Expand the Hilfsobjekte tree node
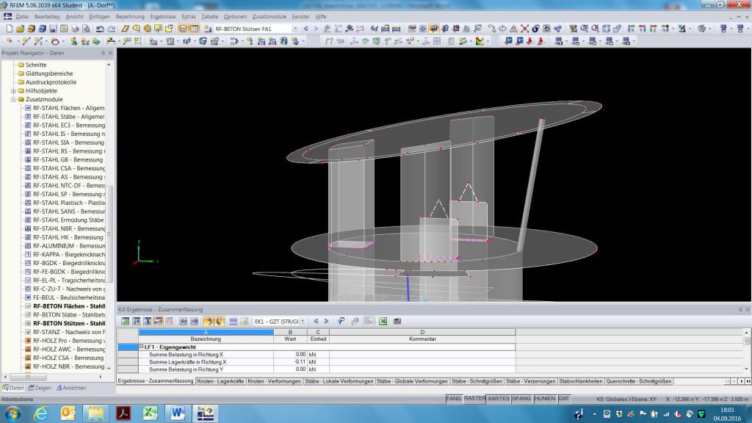The image size is (752, 423). tap(13, 90)
